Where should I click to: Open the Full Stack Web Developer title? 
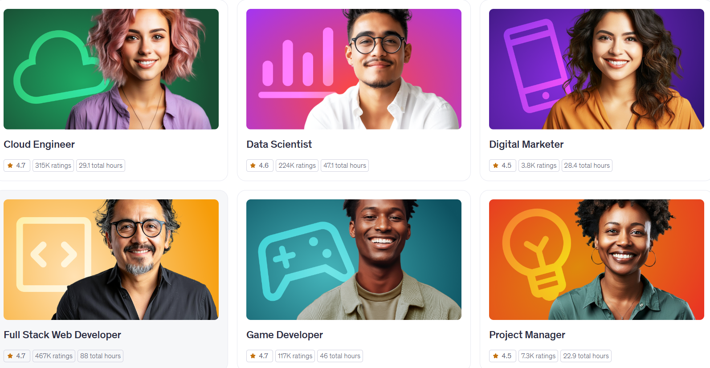tap(62, 335)
